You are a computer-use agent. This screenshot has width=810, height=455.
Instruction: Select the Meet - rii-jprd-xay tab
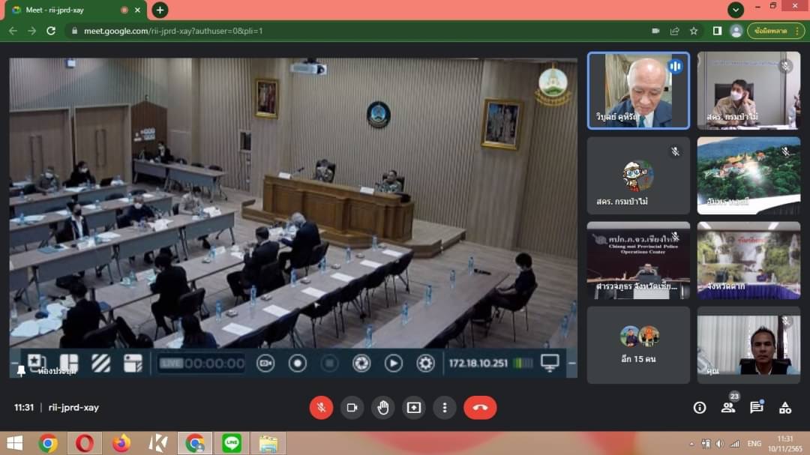pos(76,10)
